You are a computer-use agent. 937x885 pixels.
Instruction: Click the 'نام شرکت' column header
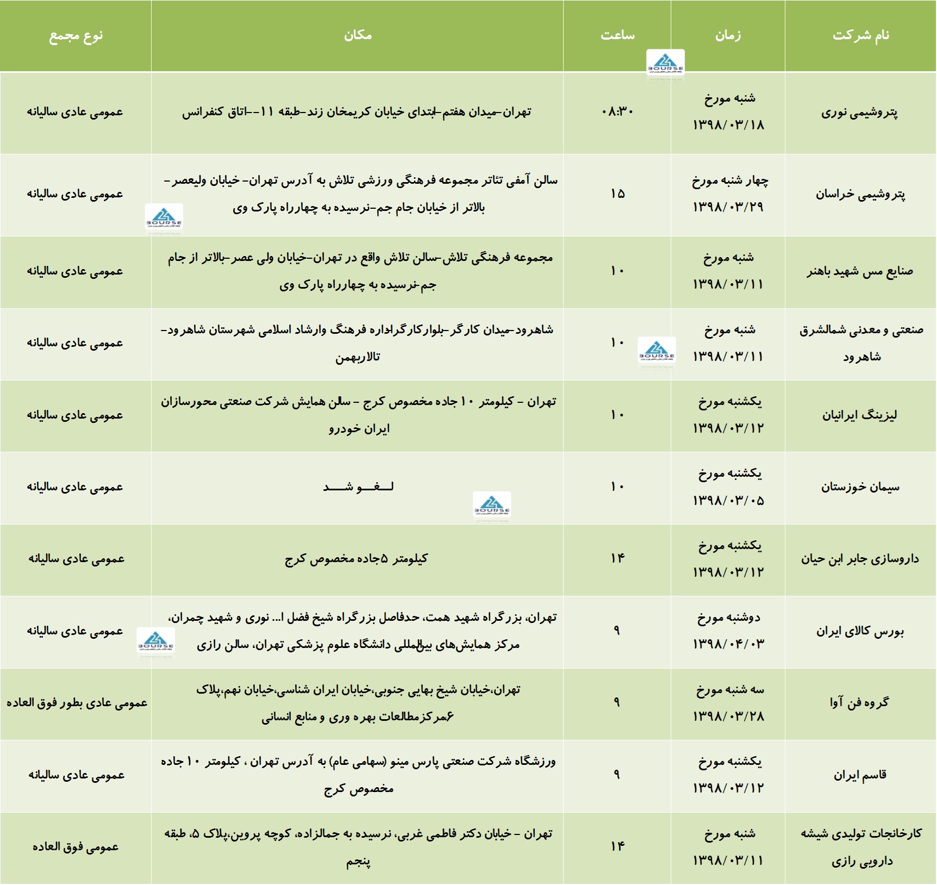click(x=861, y=35)
